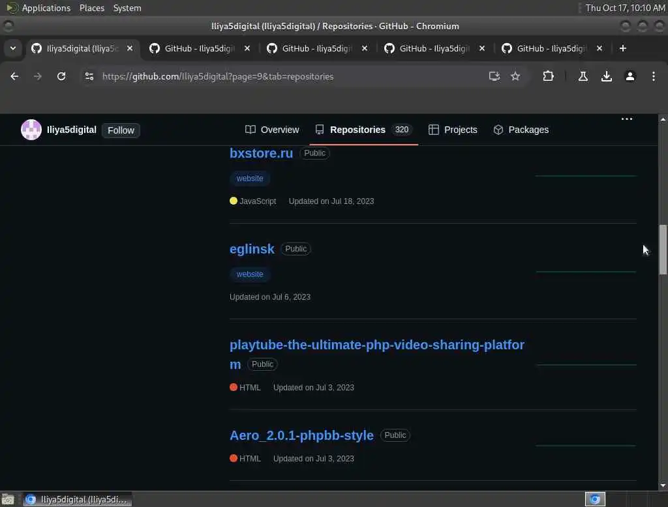Open the playtube-the-ultimate-php-video-sharing-platform repository
The width and height of the screenshot is (668, 507).
coord(376,354)
